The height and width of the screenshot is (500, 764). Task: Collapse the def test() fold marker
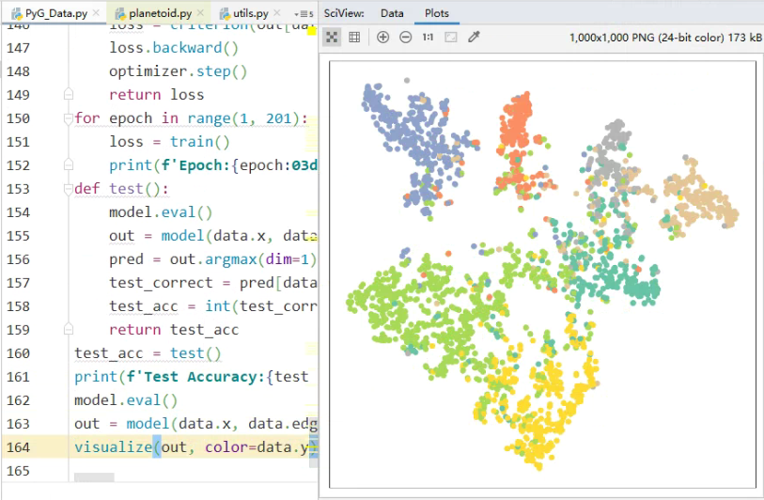tap(69, 189)
